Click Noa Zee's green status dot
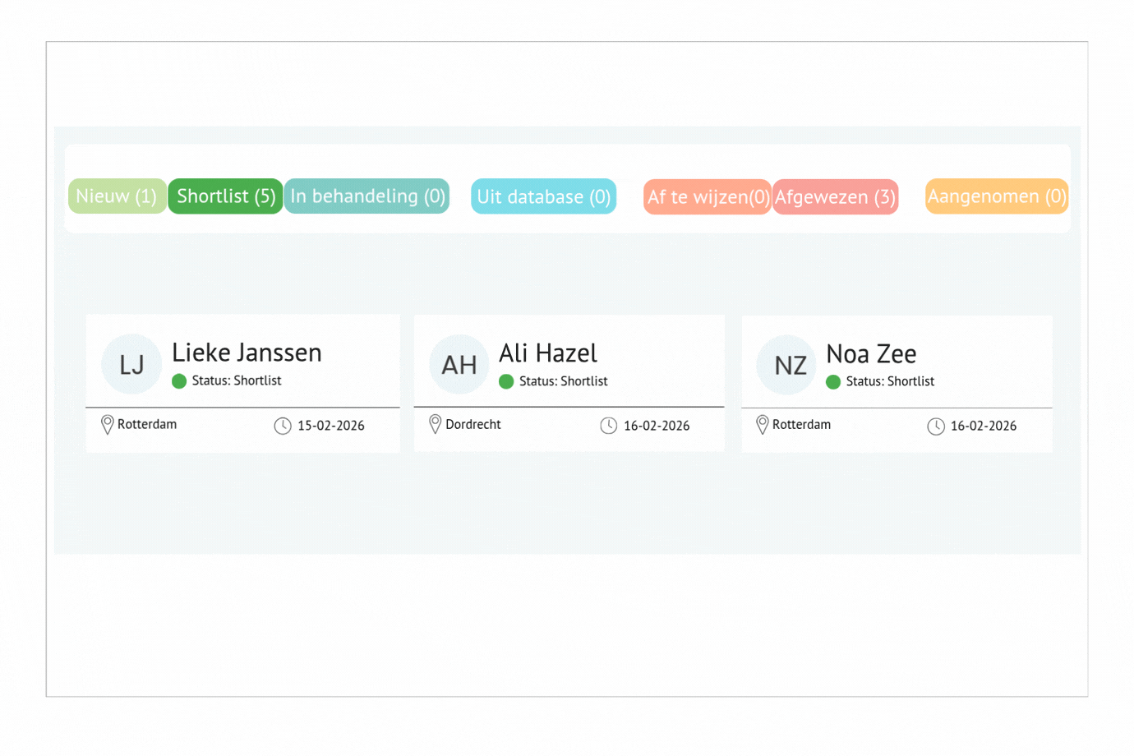This screenshot has height=756, width=1134. tap(833, 382)
